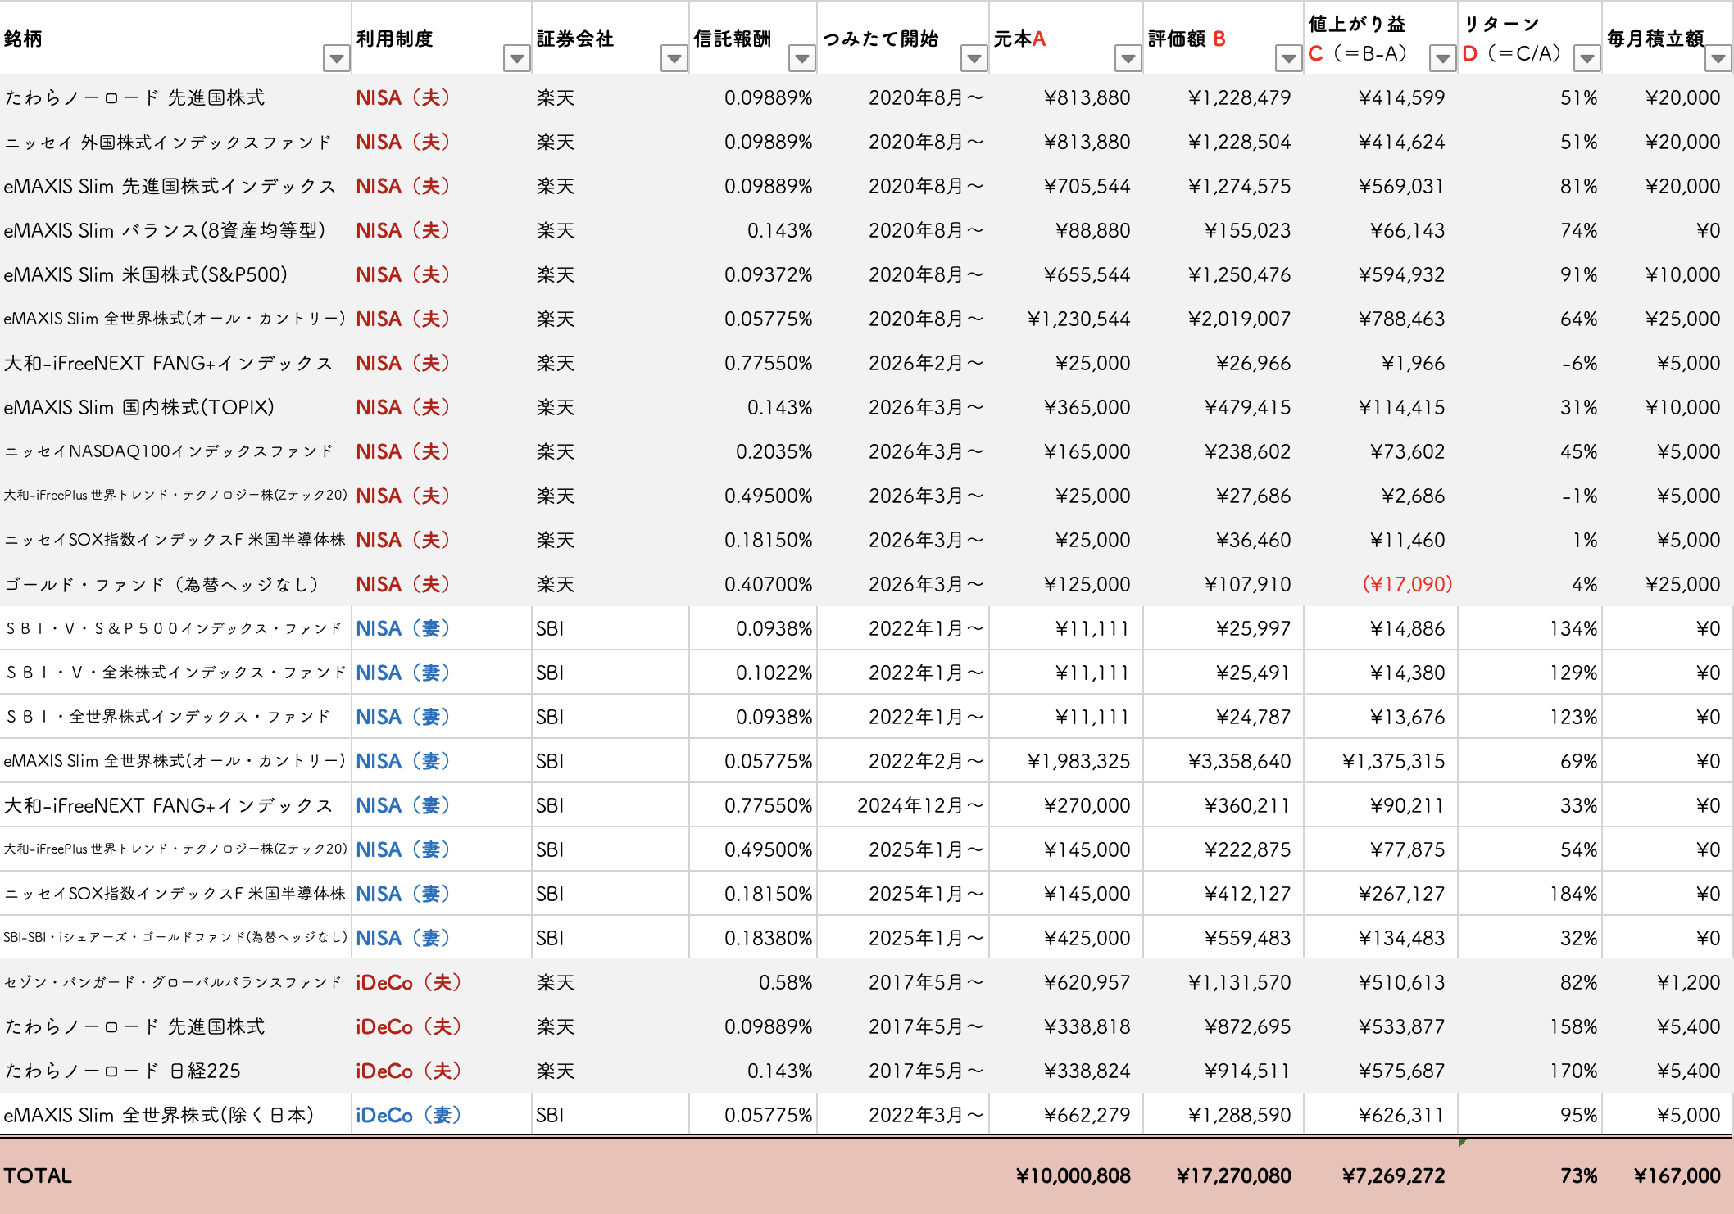Select the monthly total ¥167,000 cell
Image resolution: width=1734 pixels, height=1214 pixels.
tap(1668, 1175)
